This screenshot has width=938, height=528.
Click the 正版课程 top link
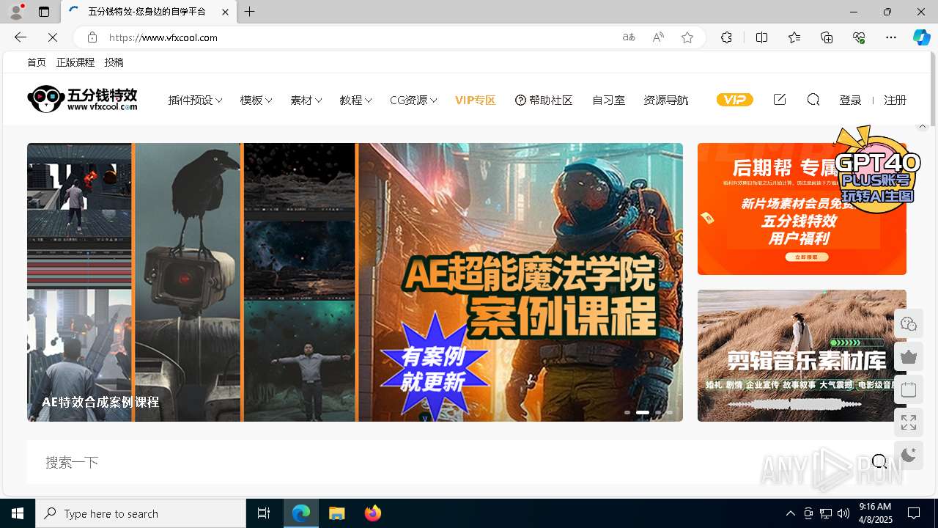click(x=75, y=62)
